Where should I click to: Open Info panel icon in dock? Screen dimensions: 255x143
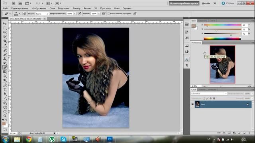tap(187, 52)
